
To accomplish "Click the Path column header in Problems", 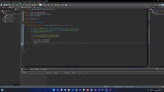I will [59, 73].
